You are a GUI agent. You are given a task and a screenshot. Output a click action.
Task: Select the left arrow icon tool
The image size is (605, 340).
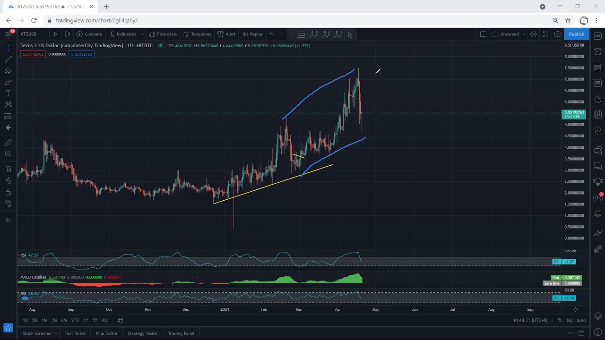tap(8, 127)
